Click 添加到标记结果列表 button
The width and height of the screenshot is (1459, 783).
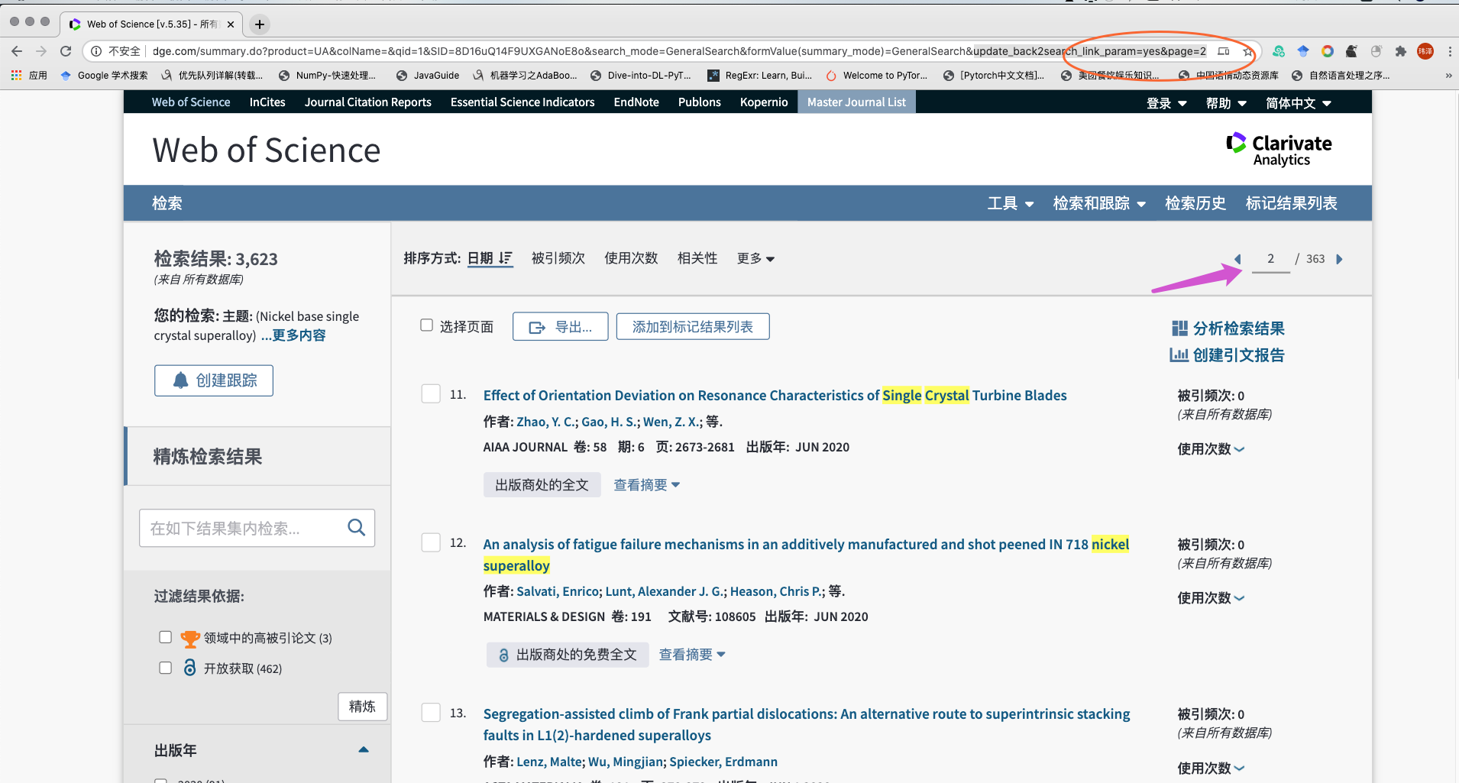click(x=693, y=326)
